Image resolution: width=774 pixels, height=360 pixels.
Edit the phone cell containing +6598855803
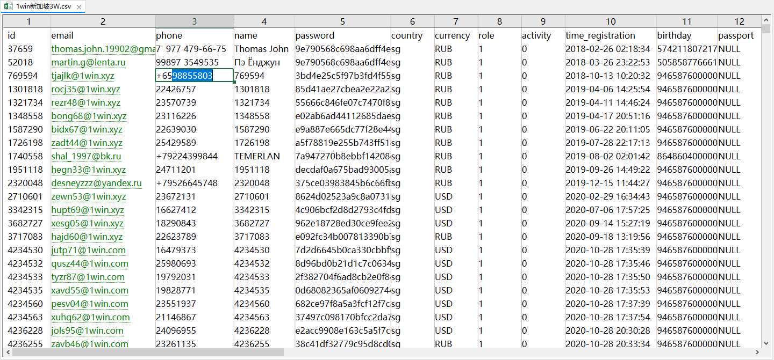[195, 76]
